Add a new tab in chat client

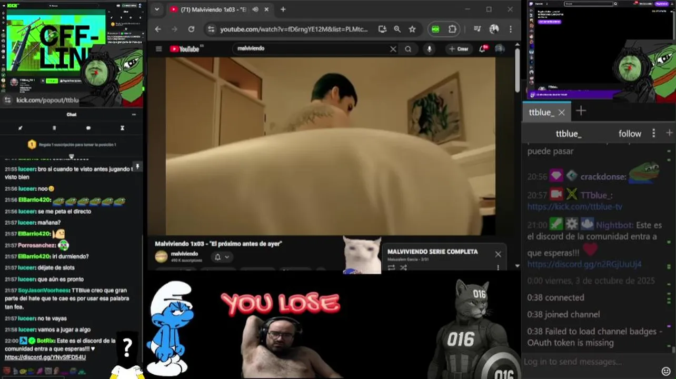(x=581, y=111)
